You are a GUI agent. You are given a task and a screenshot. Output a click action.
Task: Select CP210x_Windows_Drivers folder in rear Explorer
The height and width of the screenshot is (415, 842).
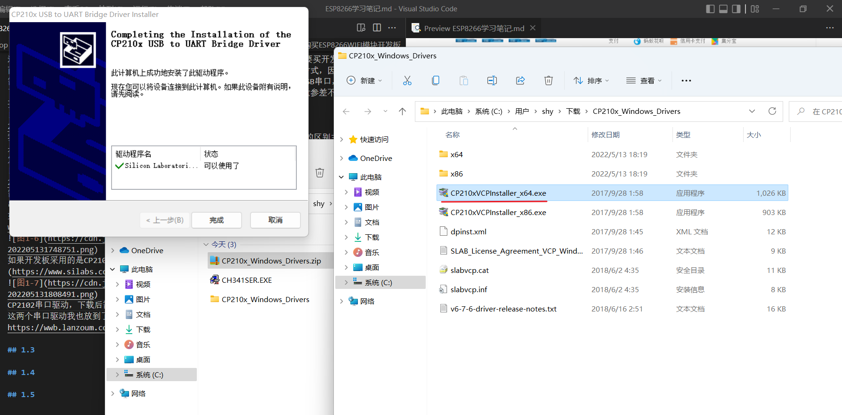[x=266, y=299]
